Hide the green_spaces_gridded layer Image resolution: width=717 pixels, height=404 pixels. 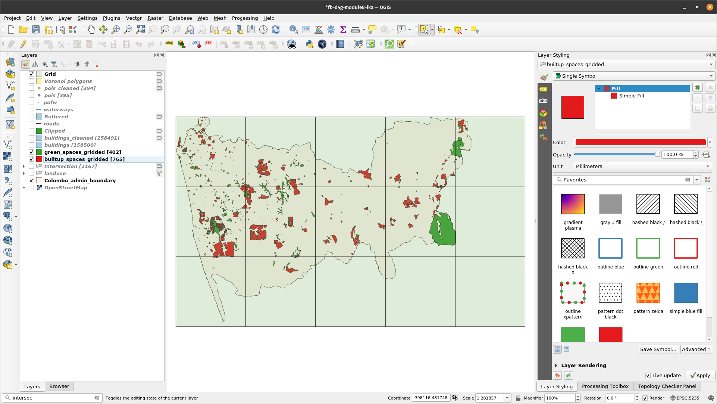(x=31, y=152)
